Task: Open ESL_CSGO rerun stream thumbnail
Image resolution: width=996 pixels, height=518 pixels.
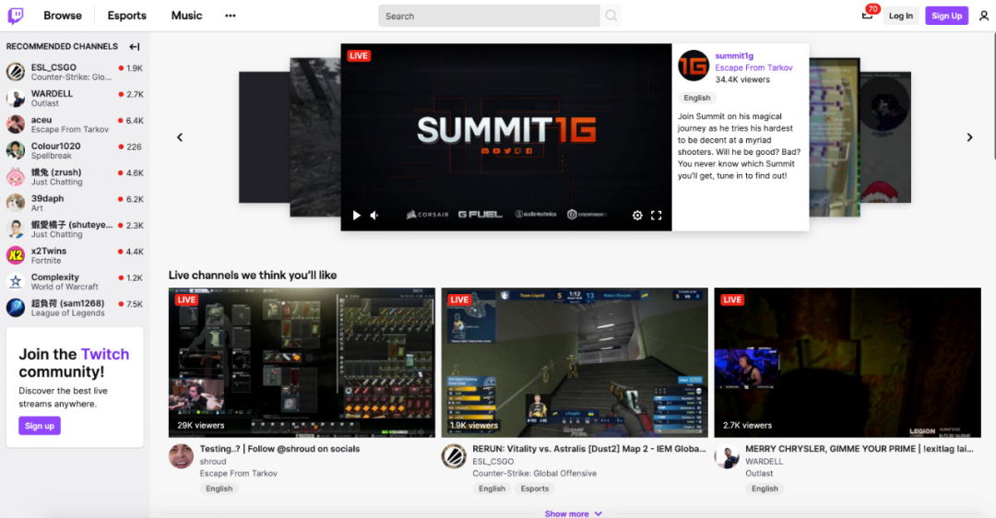Action: [x=575, y=362]
